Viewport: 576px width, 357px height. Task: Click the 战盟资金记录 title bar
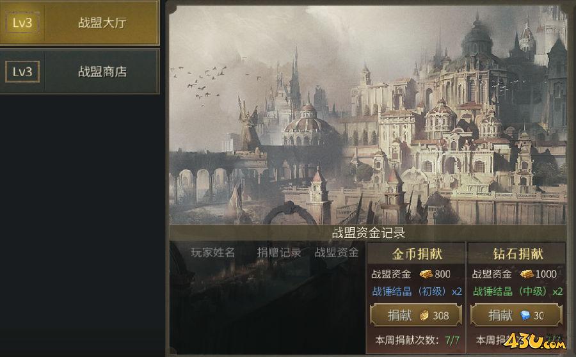(368, 233)
